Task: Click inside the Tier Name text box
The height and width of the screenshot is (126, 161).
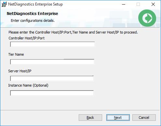Action: [52, 62]
